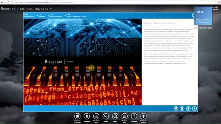Expand the breadcrumb arrow before 1.0.1.1
221x124 pixels.
(65, 15)
